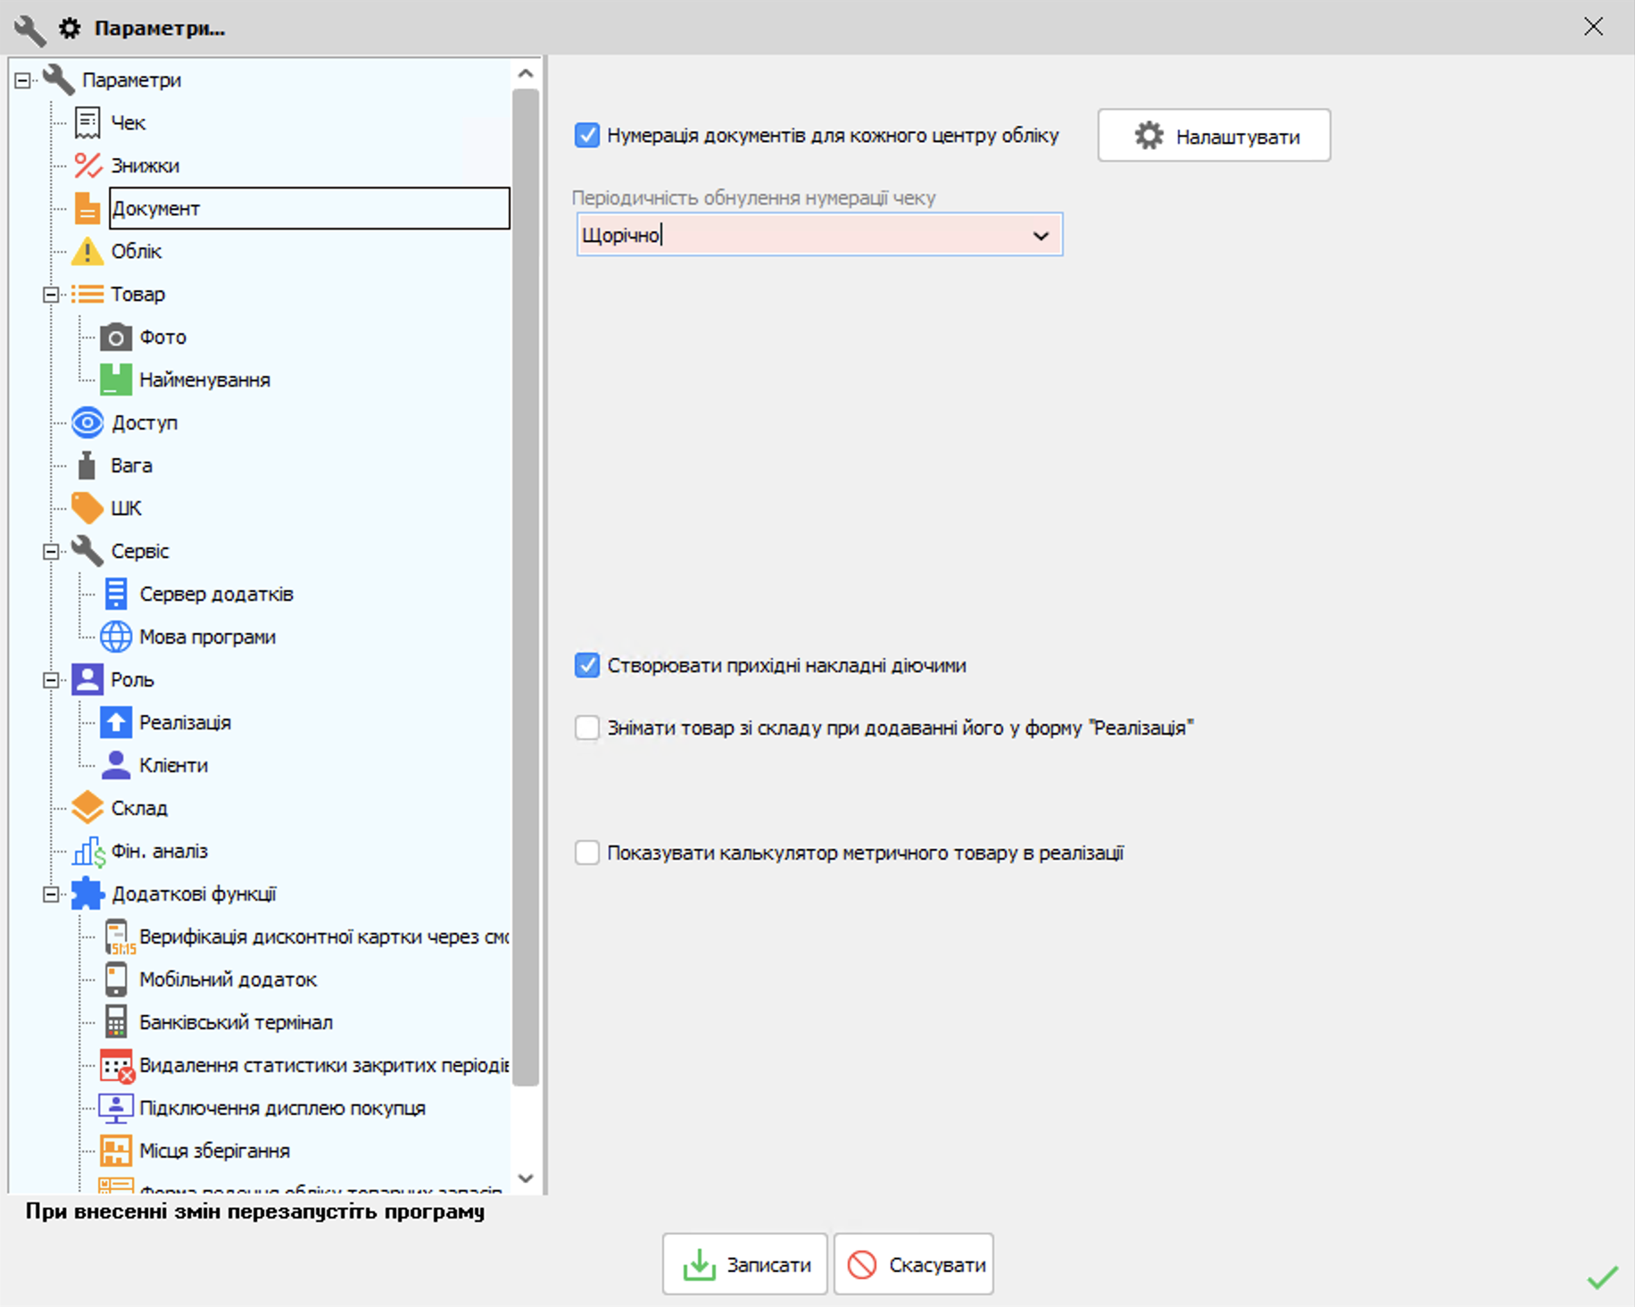Open the Мобільний додаток settings item
The width and height of the screenshot is (1635, 1307).
click(228, 980)
